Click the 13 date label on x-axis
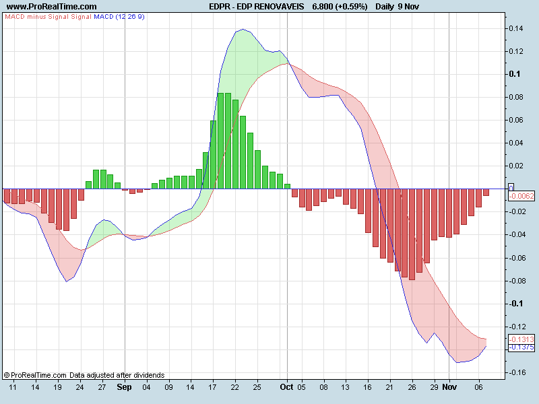Image resolution: width=539 pixels, height=404 pixels. [345, 388]
